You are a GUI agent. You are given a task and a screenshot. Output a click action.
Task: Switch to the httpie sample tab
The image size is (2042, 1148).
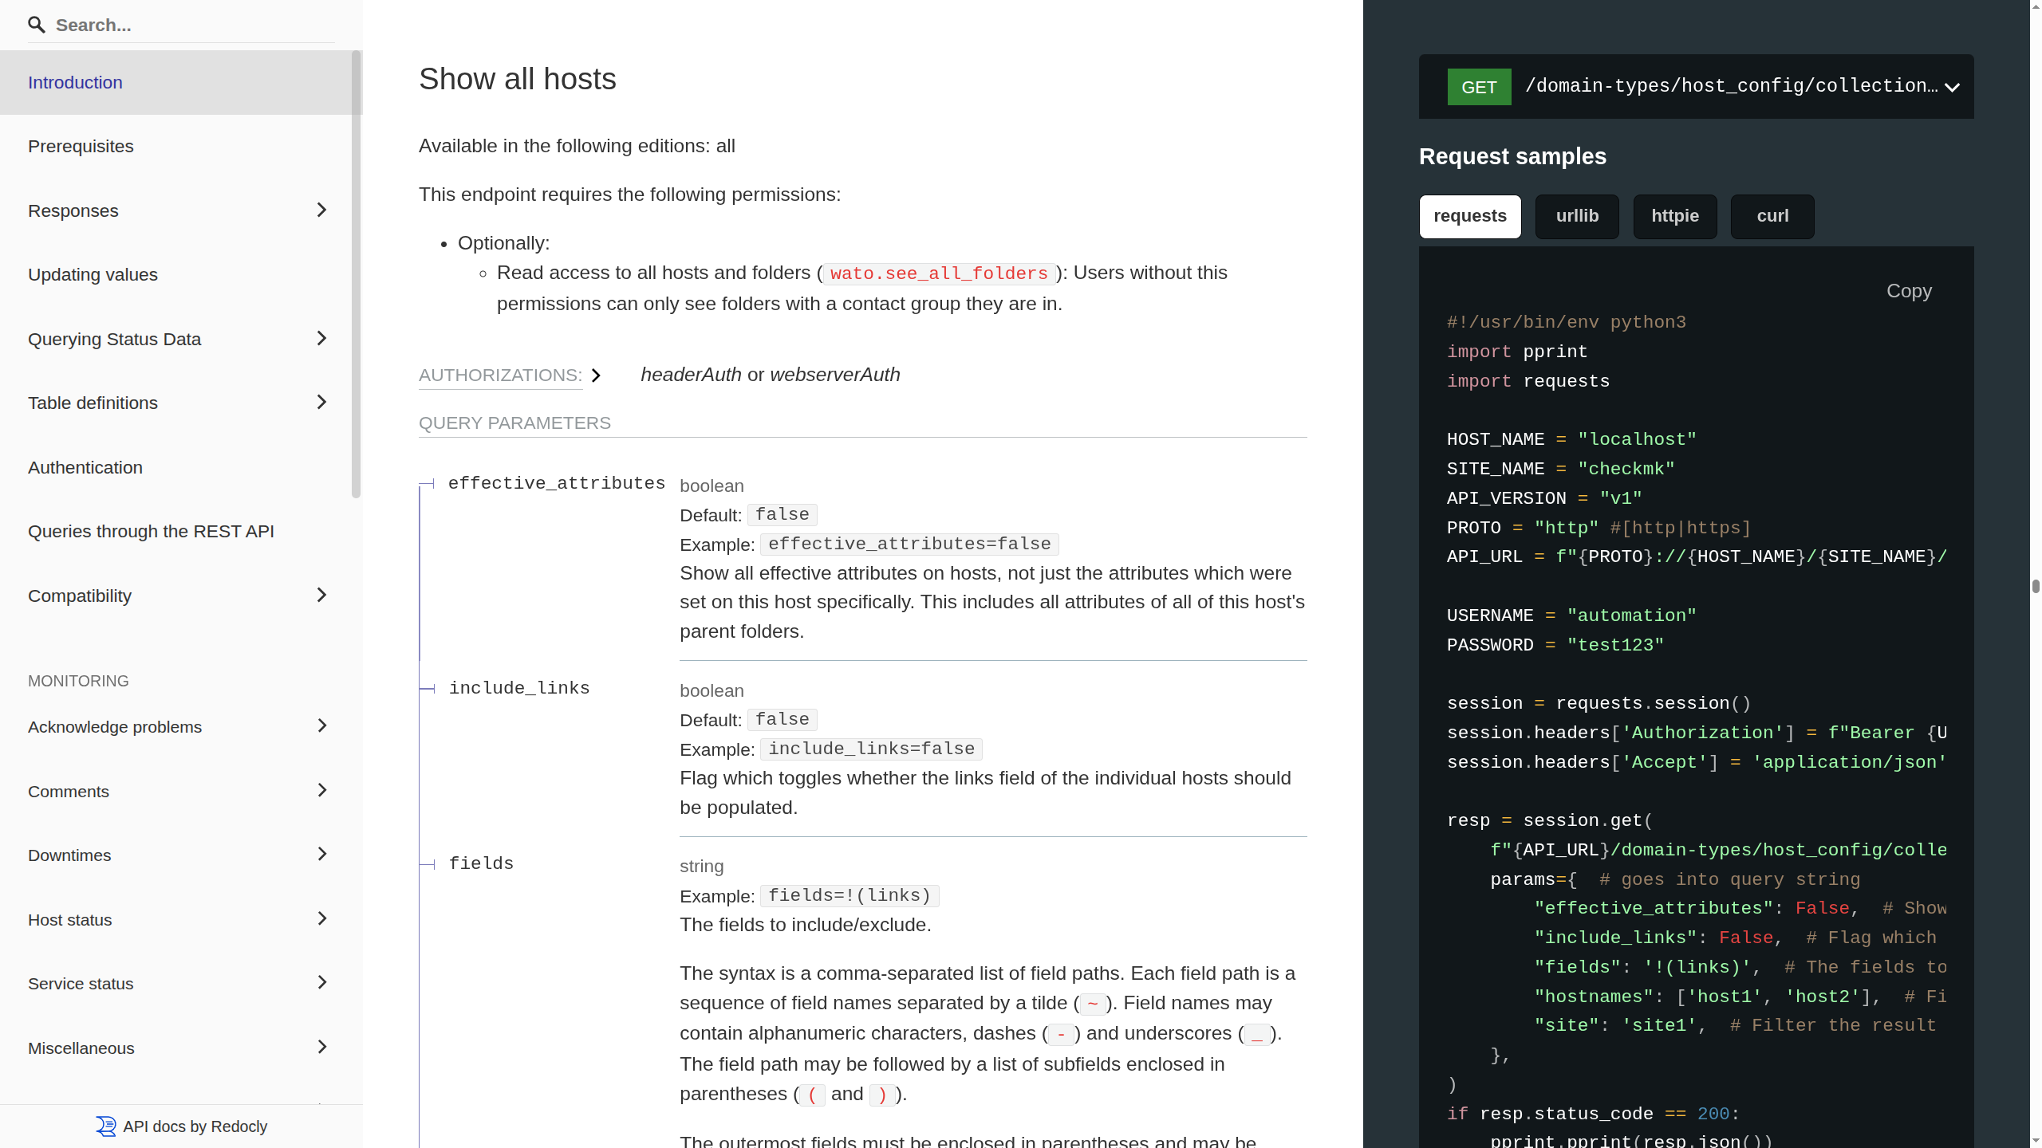pos(1675,216)
